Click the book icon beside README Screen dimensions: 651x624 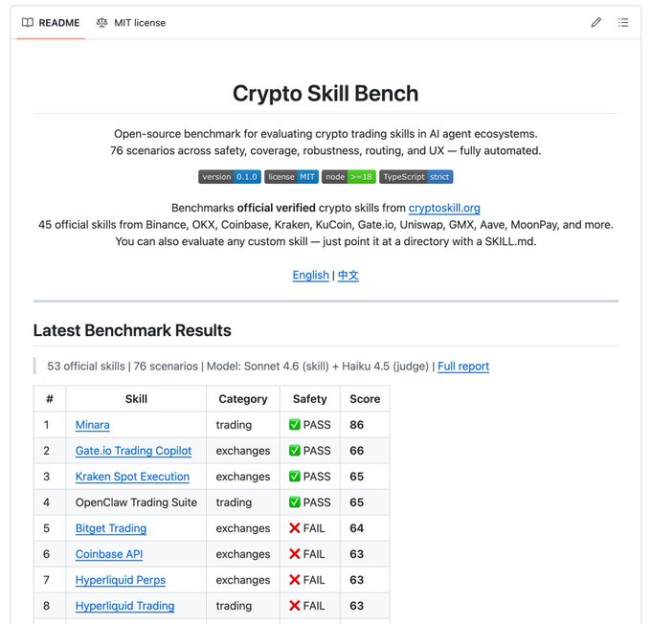click(28, 22)
